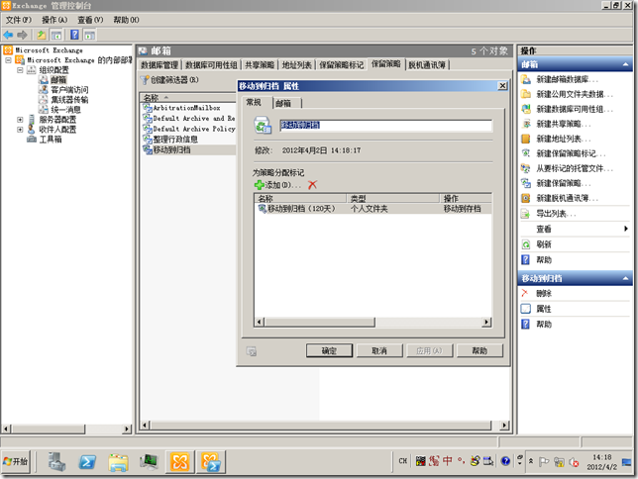
Task: Click the Create Filter (创建筛选器) funnel icon
Action: pyautogui.click(x=146, y=80)
